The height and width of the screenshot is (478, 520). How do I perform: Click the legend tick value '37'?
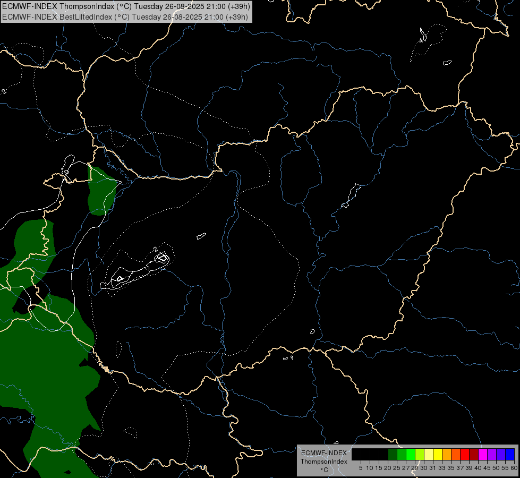[x=461, y=468]
